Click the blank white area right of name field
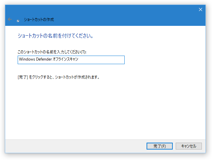The image size is (212, 160). [x=165, y=60]
